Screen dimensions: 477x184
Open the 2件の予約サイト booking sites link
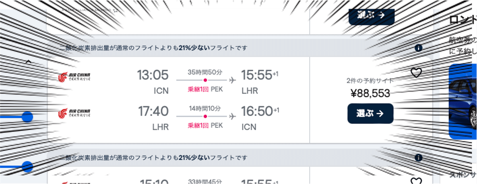coord(370,81)
